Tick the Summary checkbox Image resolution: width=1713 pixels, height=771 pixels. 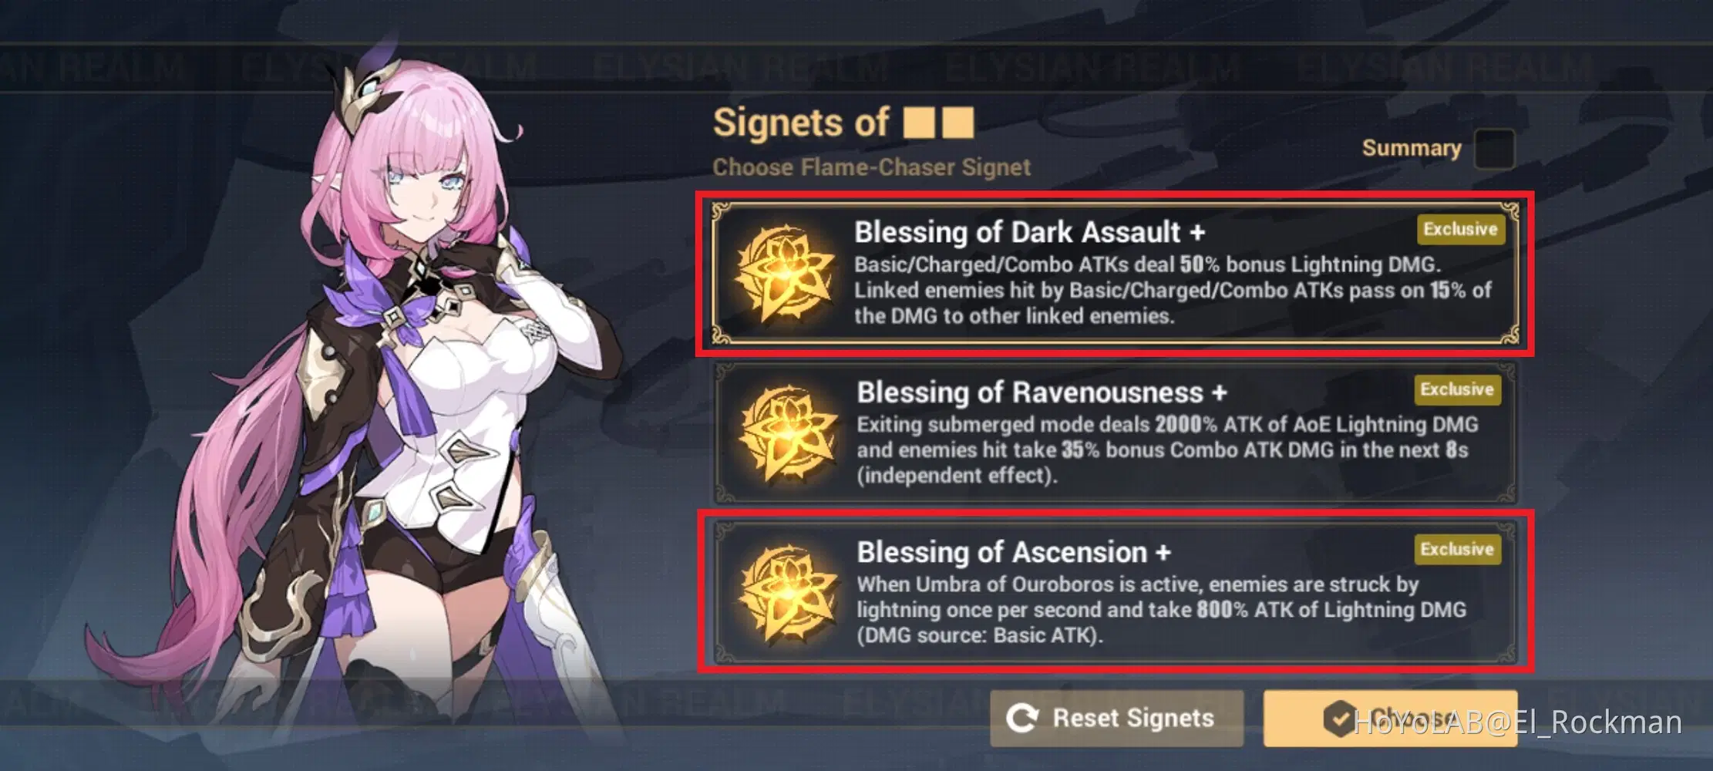(x=1494, y=149)
